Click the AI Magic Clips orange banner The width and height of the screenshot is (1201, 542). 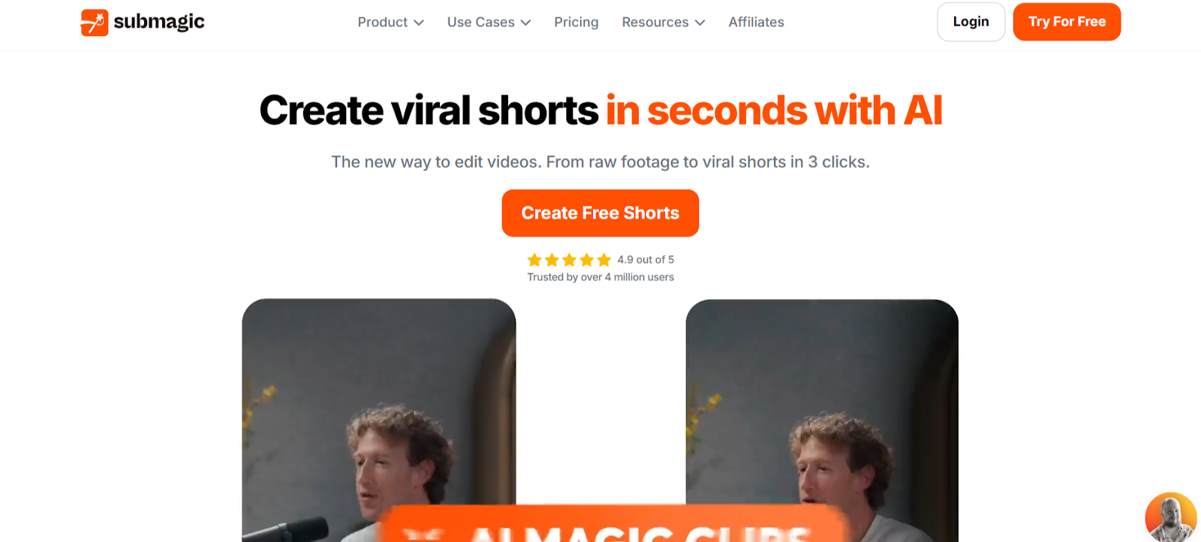[x=612, y=524]
